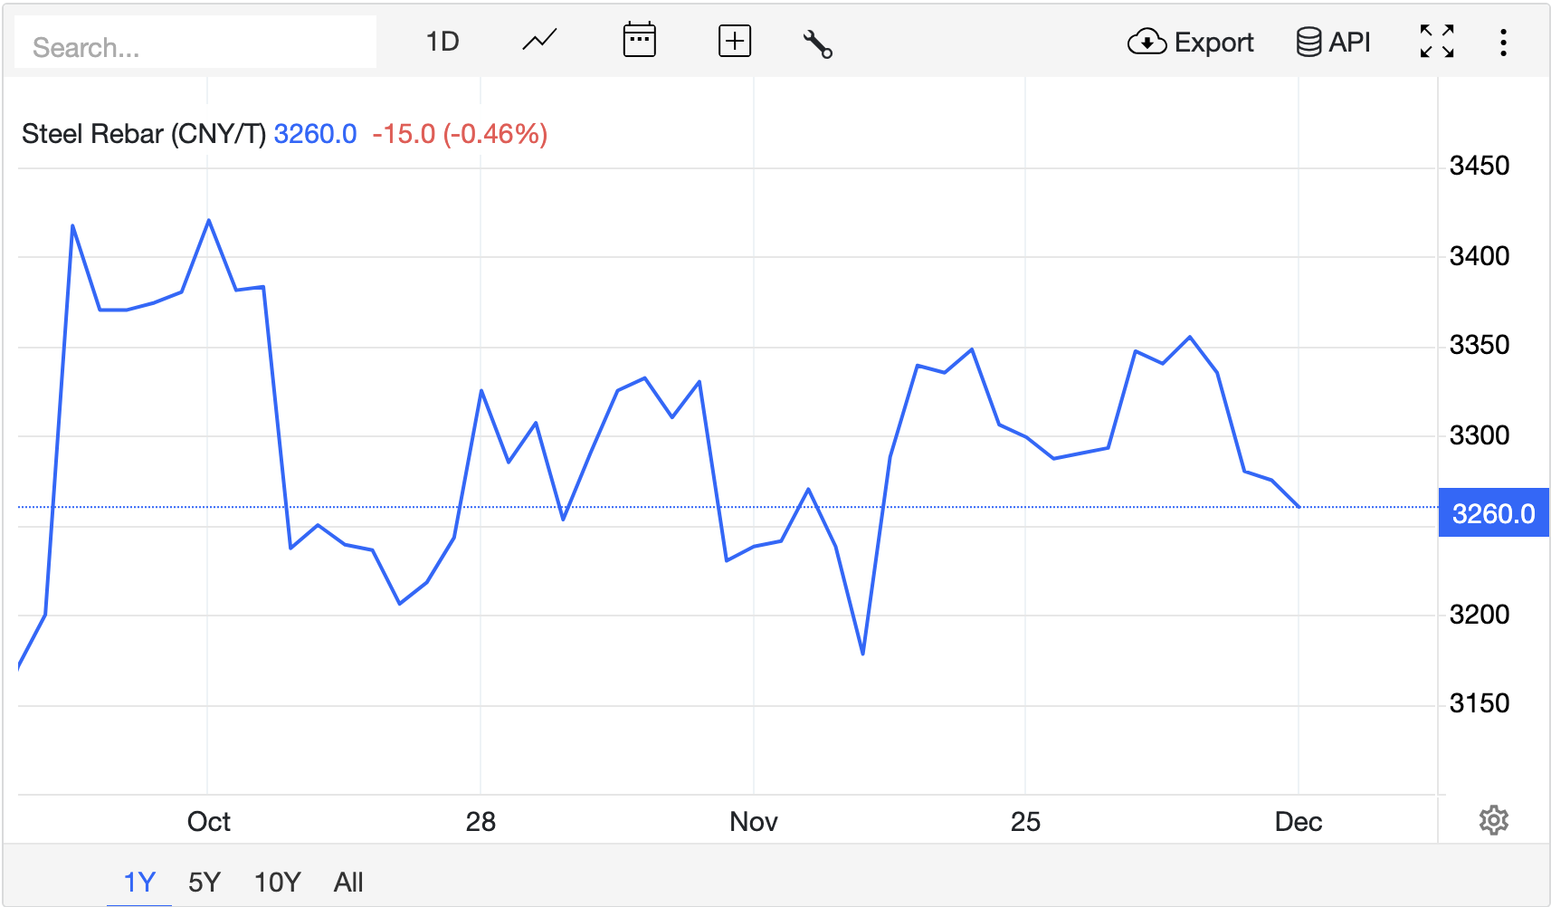The height and width of the screenshot is (907, 1551).
Task: Click the 3260.0 current price label
Action: (1493, 513)
